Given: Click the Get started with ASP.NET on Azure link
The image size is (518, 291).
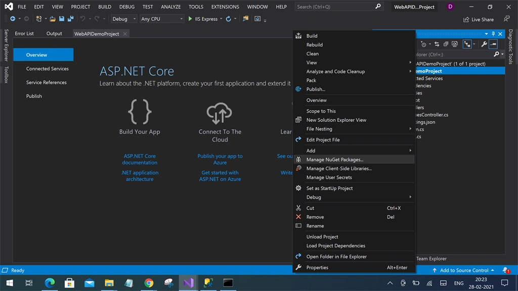Looking at the screenshot, I should click(x=220, y=176).
